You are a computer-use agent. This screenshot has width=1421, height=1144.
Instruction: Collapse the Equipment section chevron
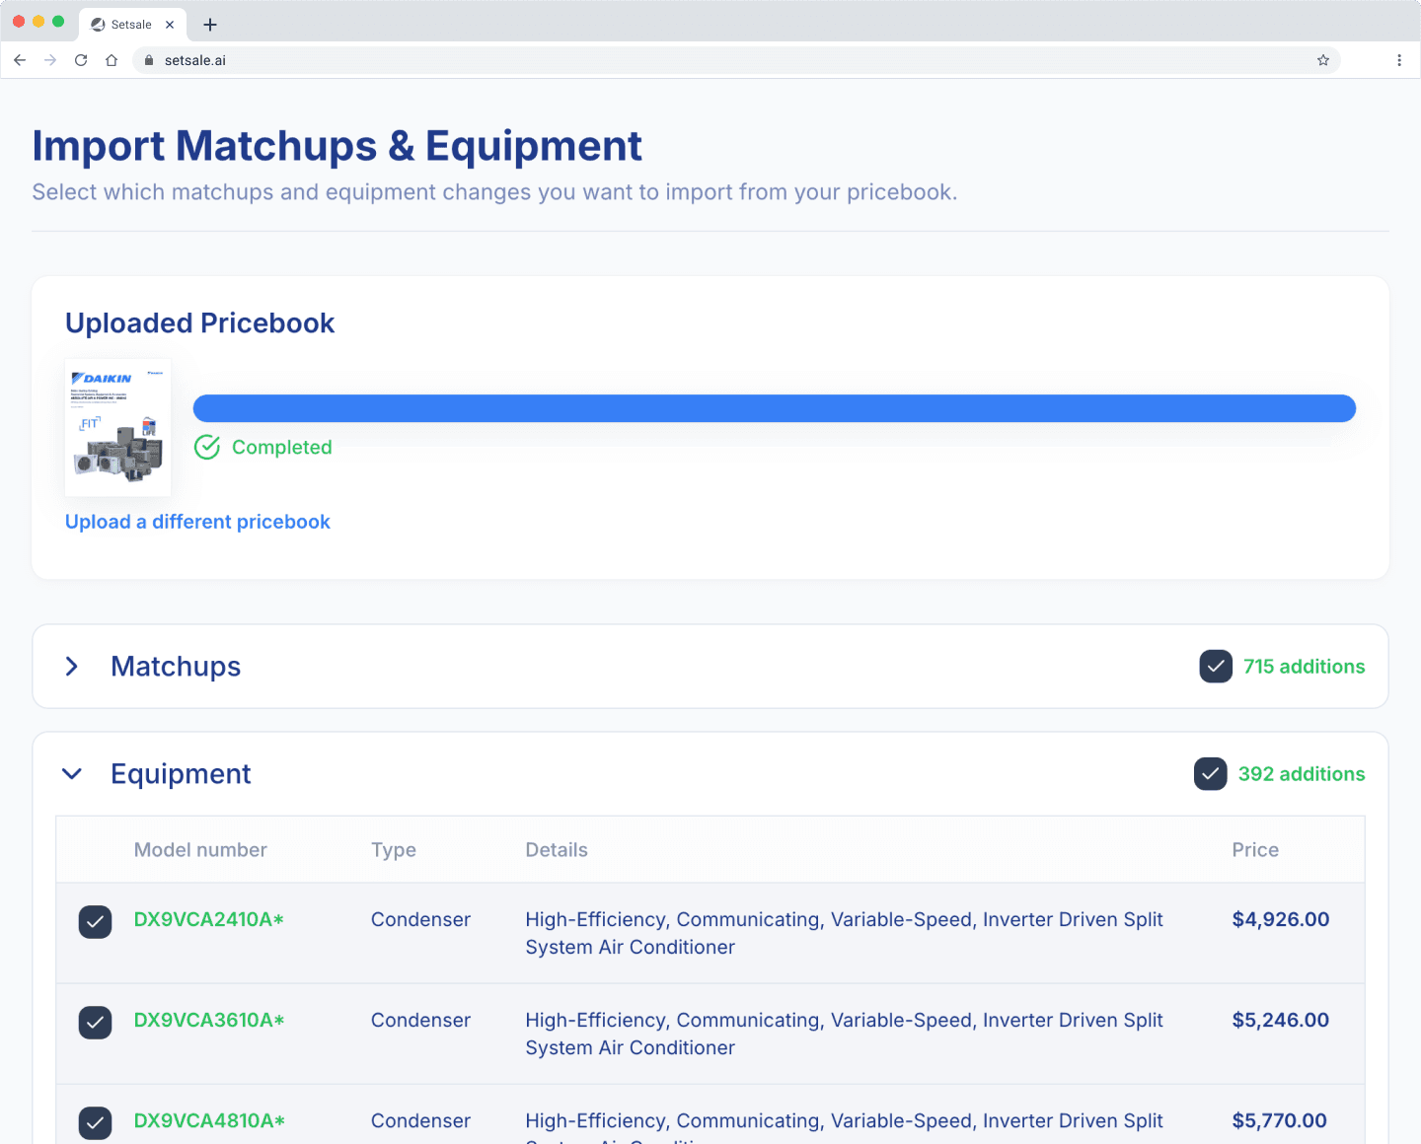[72, 774]
